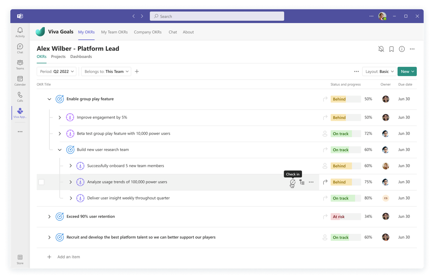Open the info icon in the header
This screenshot has height=280, width=434.
[402, 49]
